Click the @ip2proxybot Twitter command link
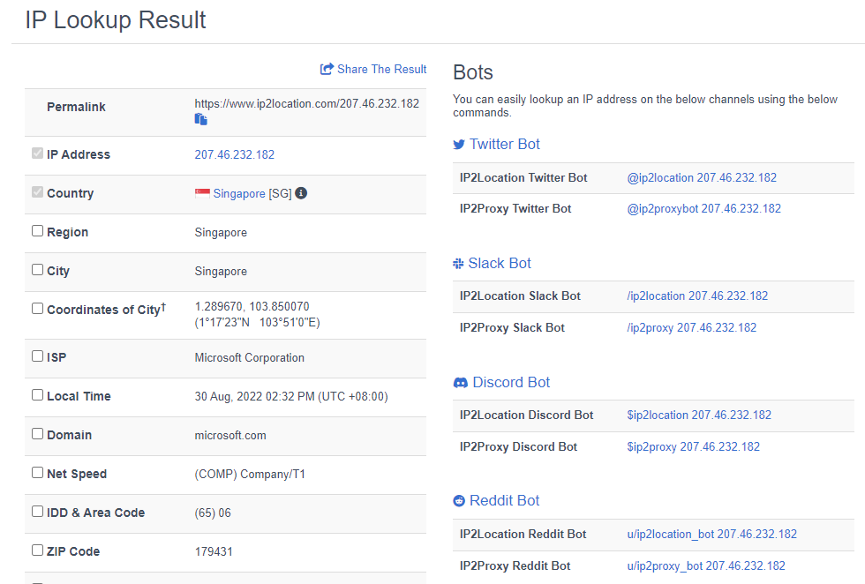865x584 pixels. point(704,208)
